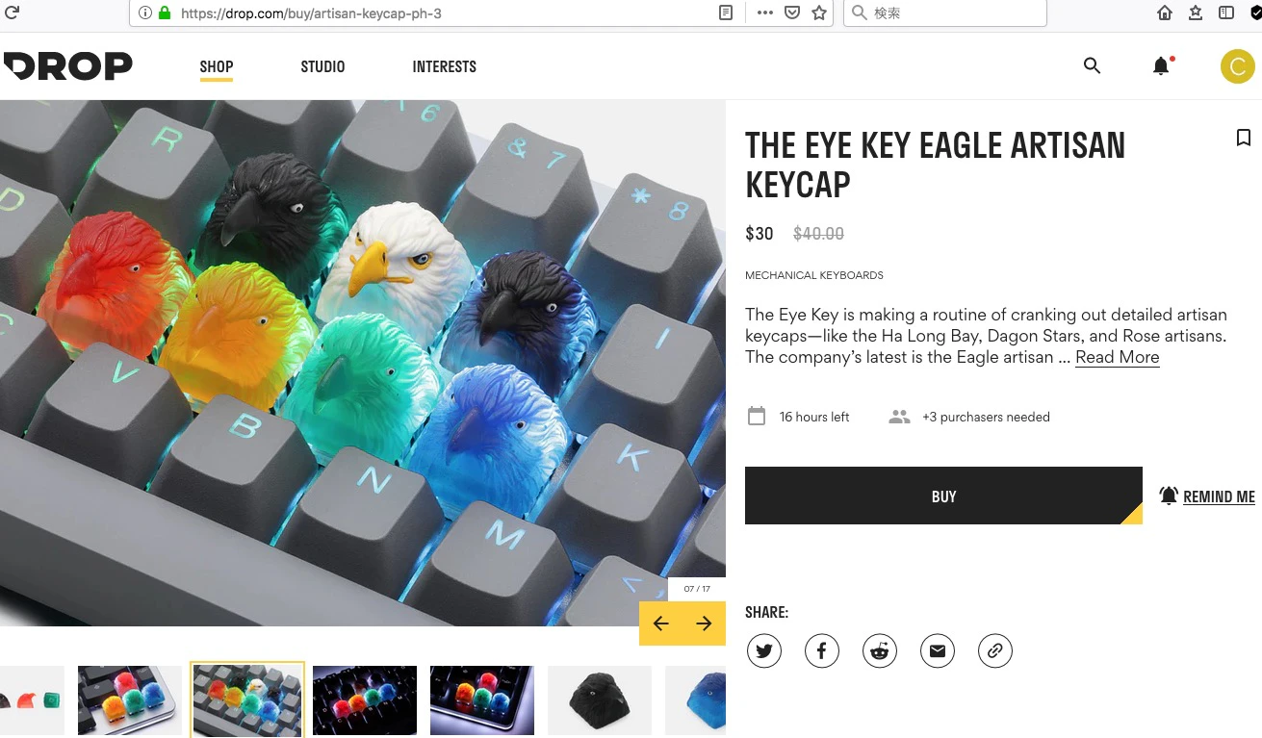Bookmark this product with the bookmark icon

tap(1243, 138)
